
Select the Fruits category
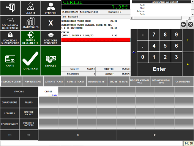pos(29,102)
